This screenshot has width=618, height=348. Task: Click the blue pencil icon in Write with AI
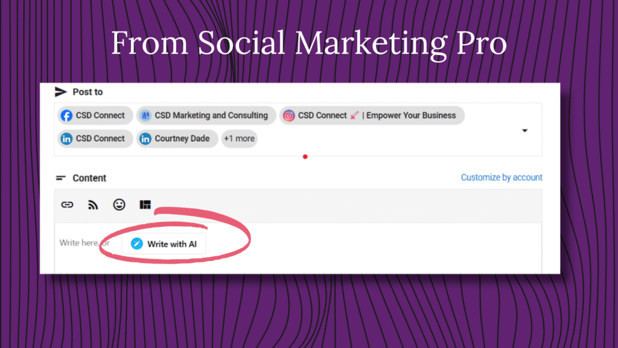point(137,244)
